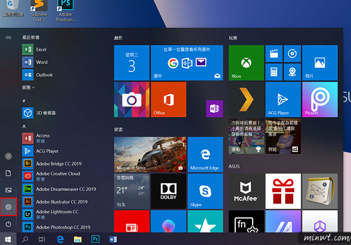Click the user account avatar
The image size is (351, 245).
tap(9, 156)
